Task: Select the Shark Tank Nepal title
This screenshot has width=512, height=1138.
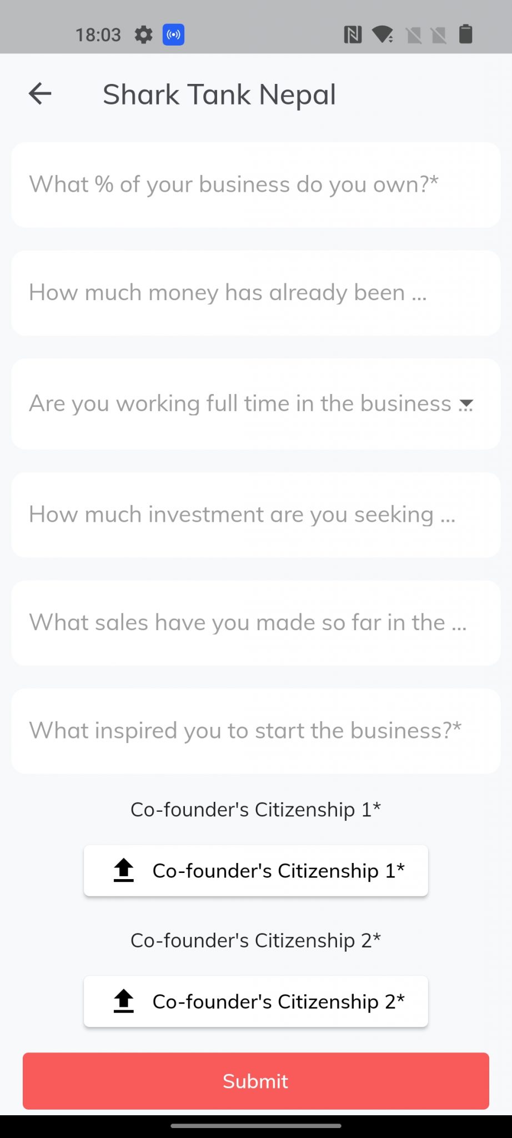Action: (x=219, y=94)
